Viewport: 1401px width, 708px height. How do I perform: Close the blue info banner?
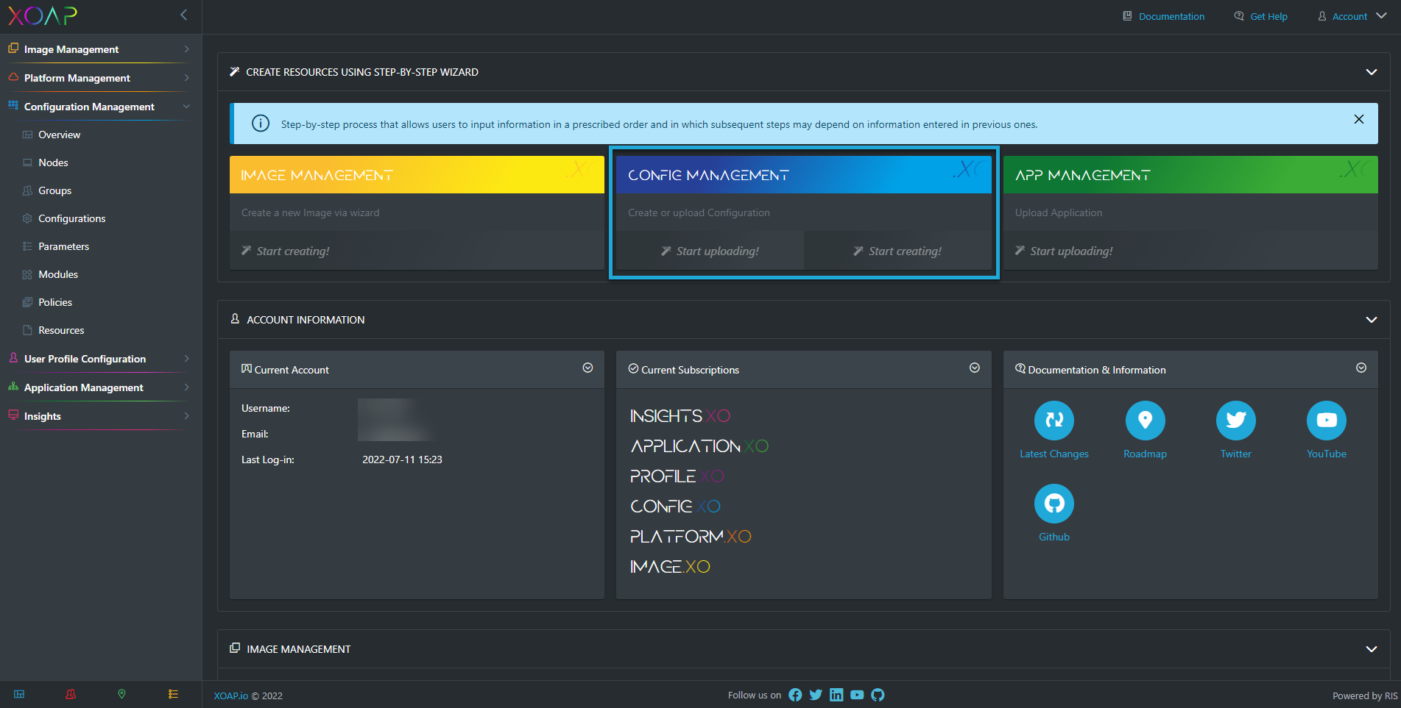pyautogui.click(x=1359, y=119)
